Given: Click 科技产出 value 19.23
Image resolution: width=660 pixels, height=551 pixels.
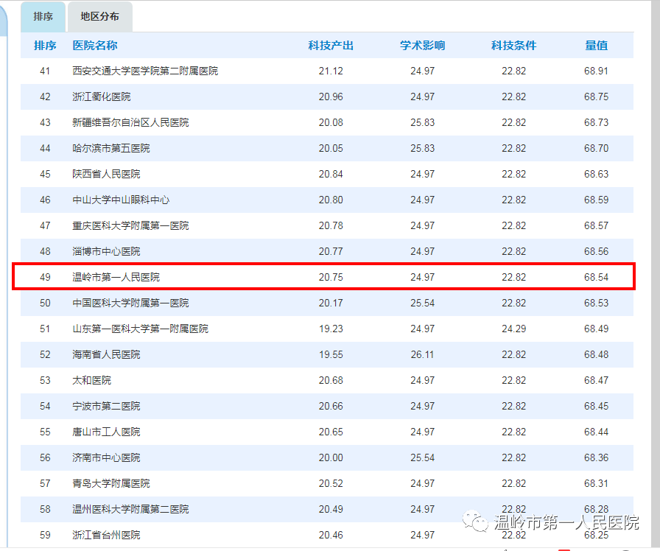Looking at the screenshot, I should point(331,329).
